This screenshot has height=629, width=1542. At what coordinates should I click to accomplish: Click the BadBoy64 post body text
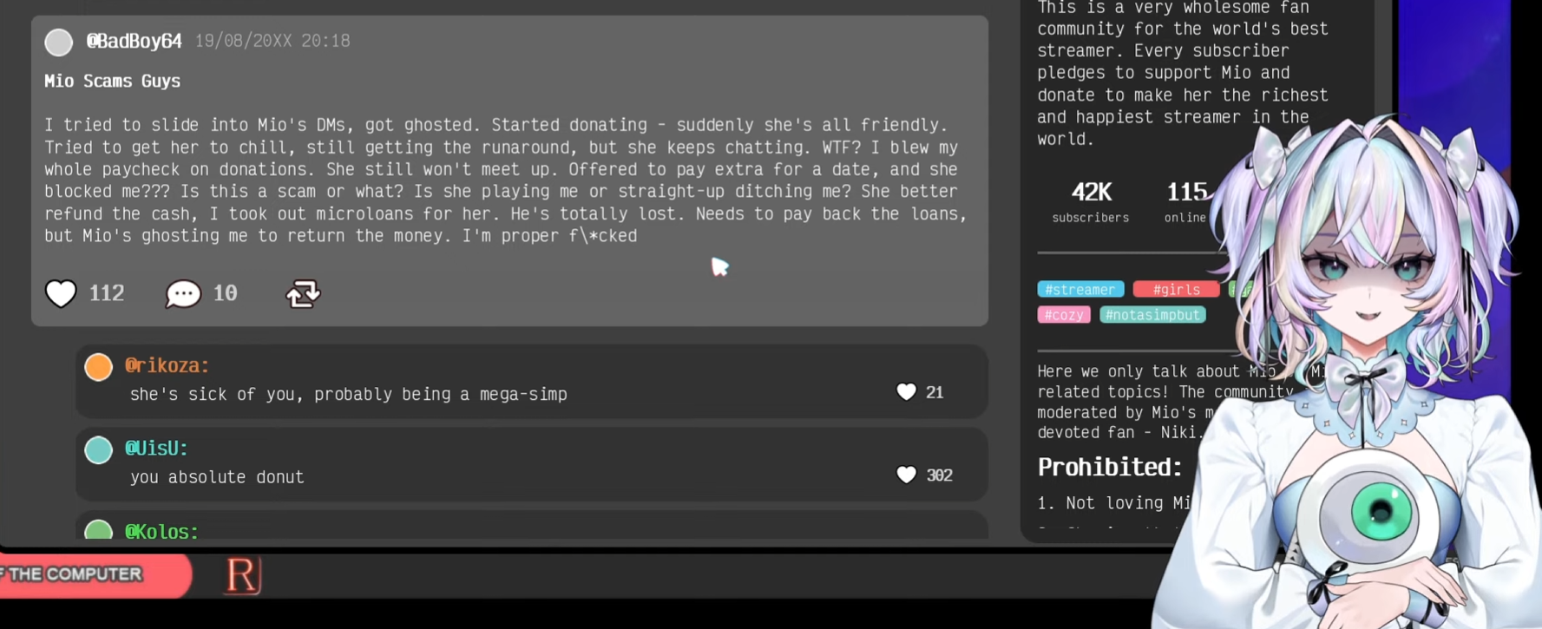point(506,180)
